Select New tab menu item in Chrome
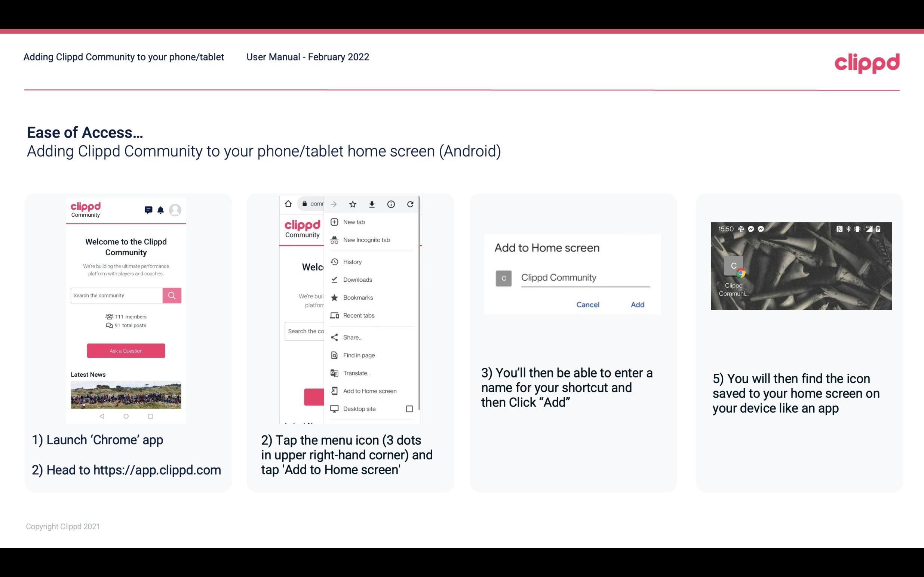 coord(353,221)
